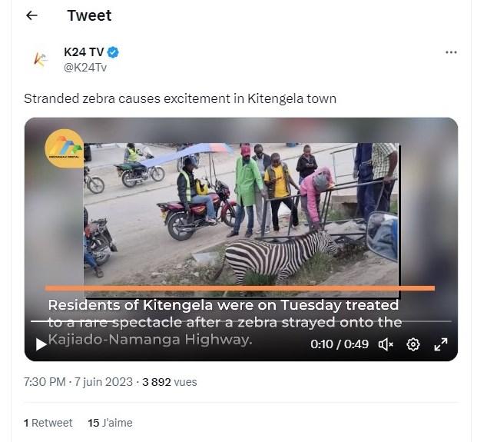Expand video to fullscreen

point(440,344)
